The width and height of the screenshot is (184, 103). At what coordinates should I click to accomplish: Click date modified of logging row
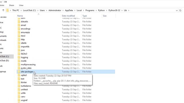click(71, 57)
